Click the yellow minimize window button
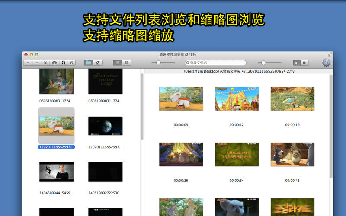The width and height of the screenshot is (346, 216). tap(31, 54)
